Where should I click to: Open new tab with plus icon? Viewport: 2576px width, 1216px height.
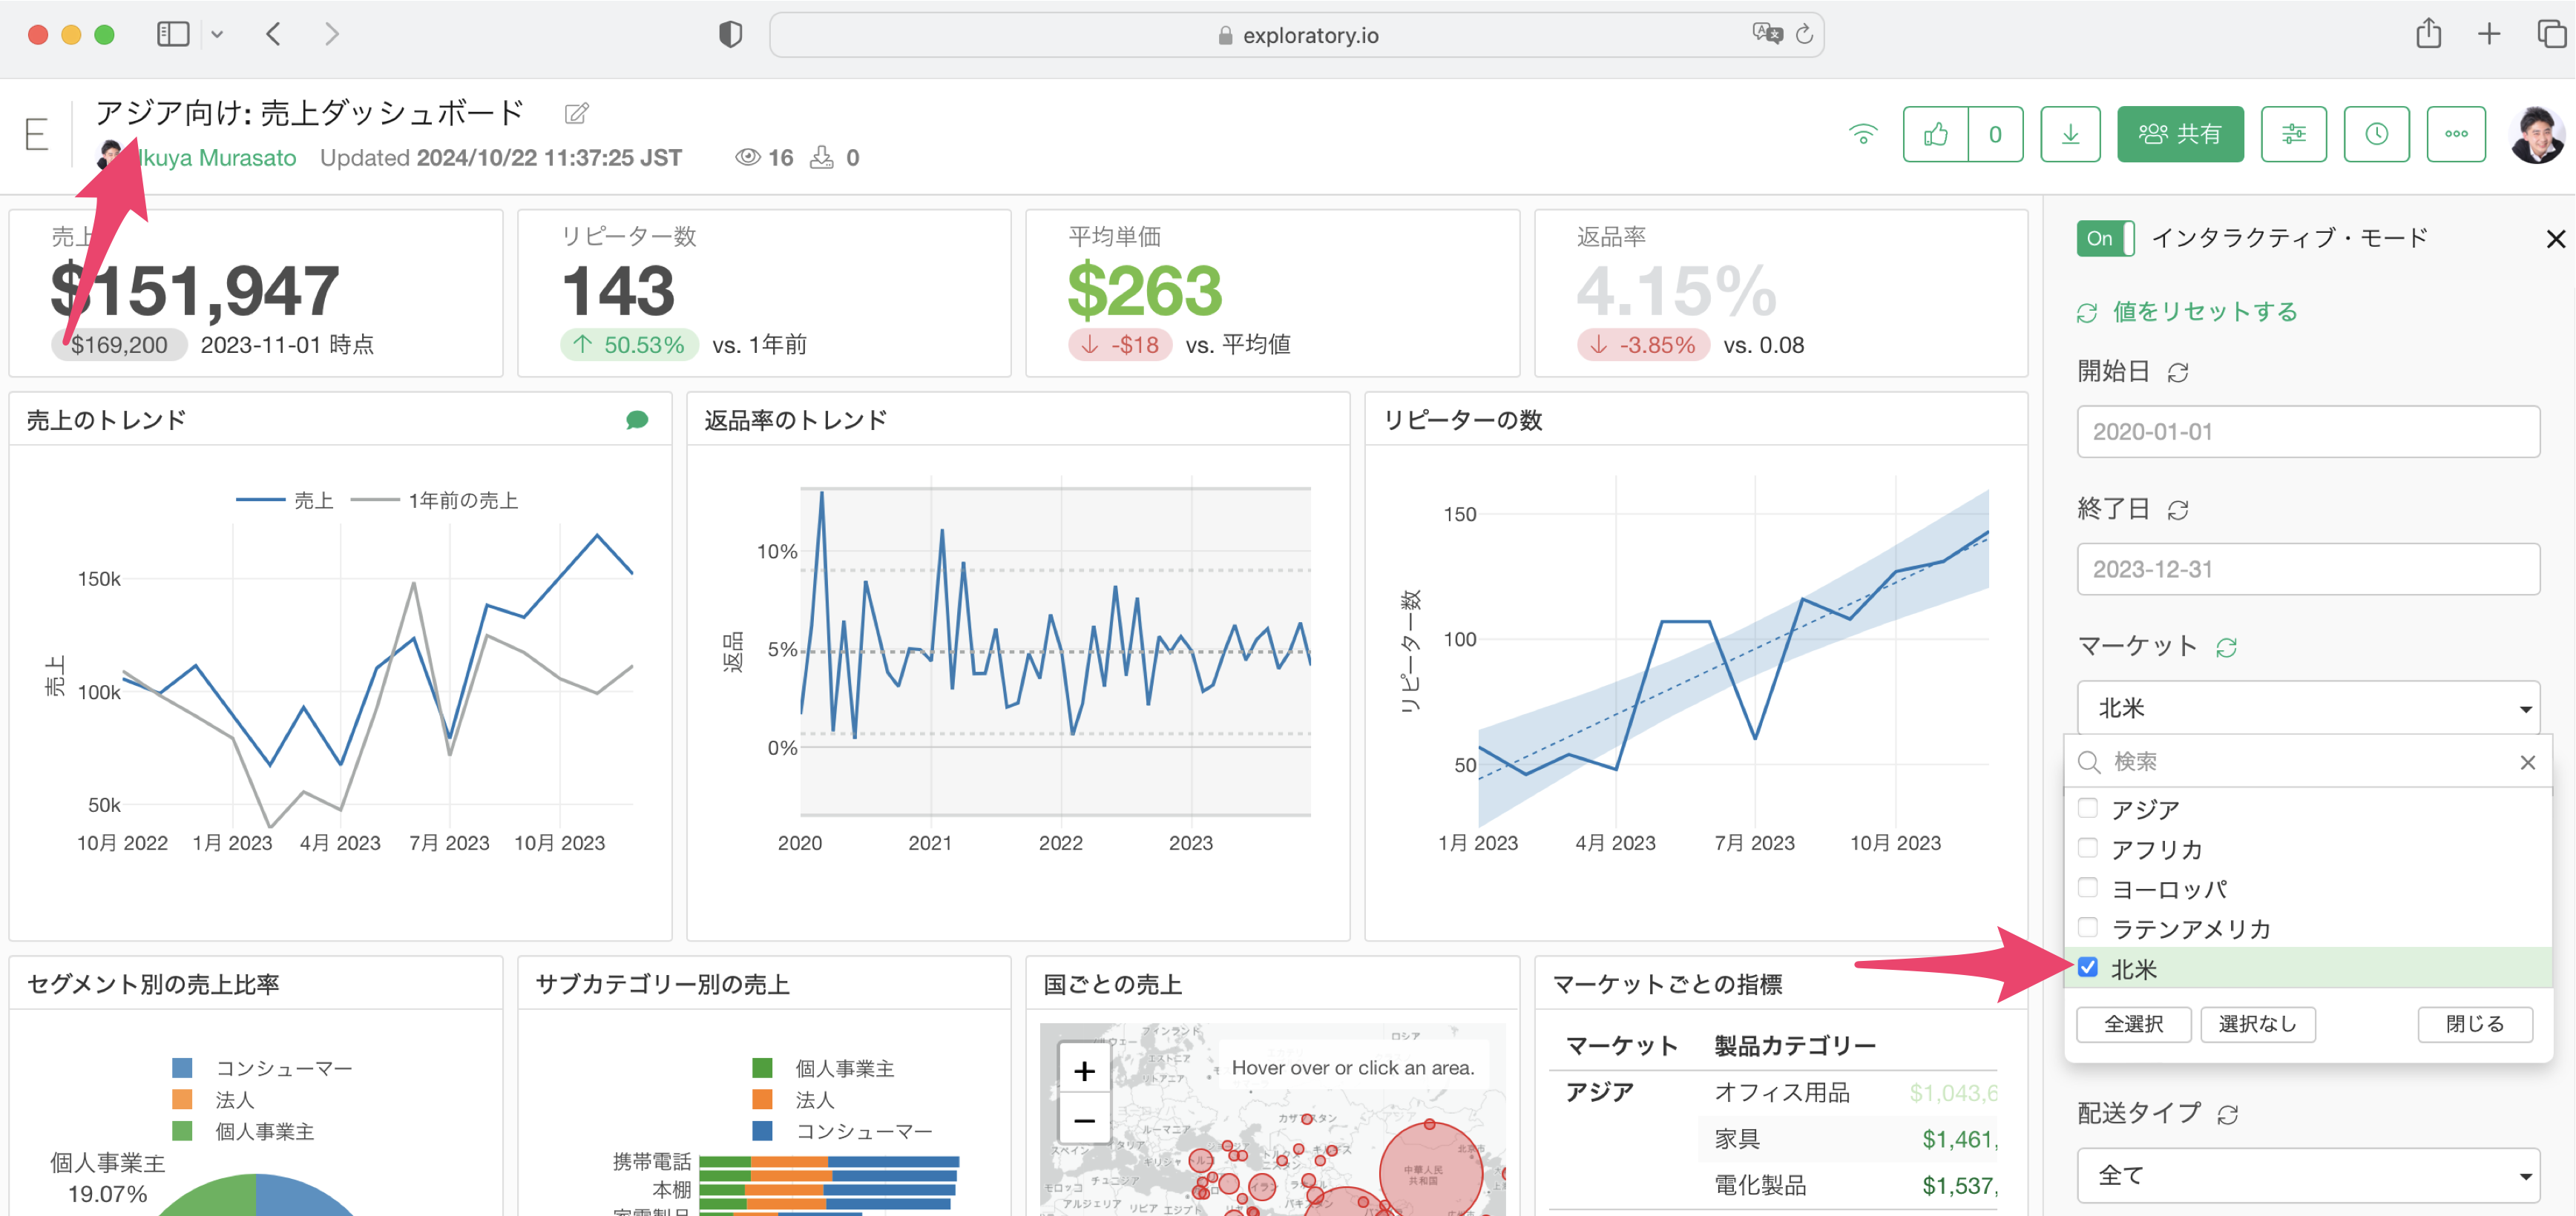coord(2489,34)
